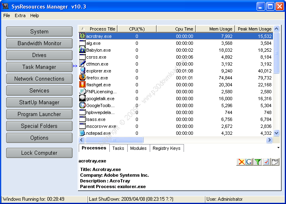
Task: Click the FNPLicensing process icon
Action: tap(82, 91)
